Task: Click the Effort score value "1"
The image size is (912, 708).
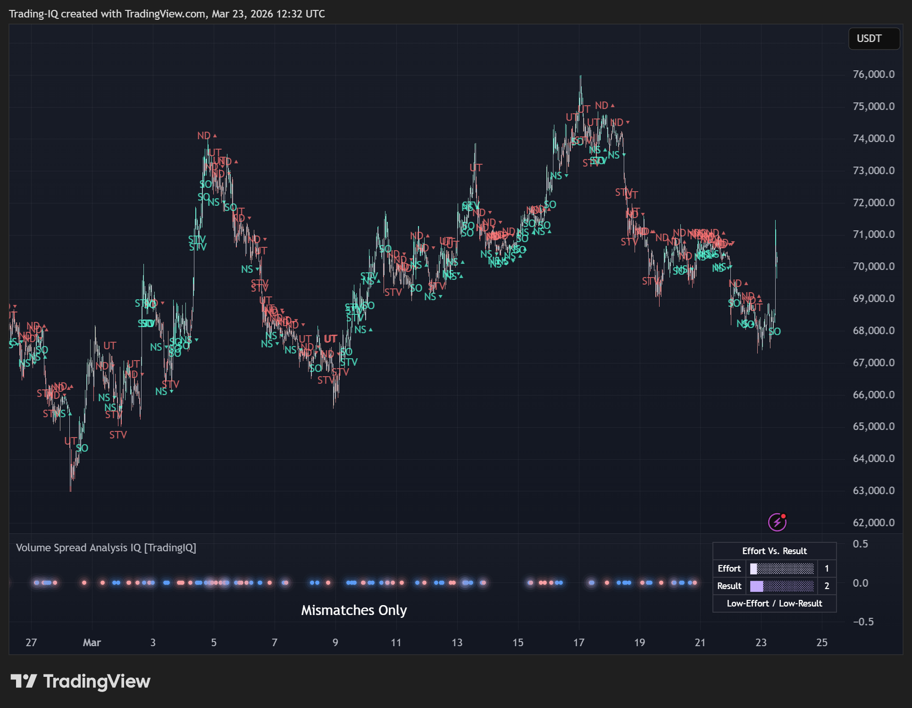Action: tap(827, 568)
